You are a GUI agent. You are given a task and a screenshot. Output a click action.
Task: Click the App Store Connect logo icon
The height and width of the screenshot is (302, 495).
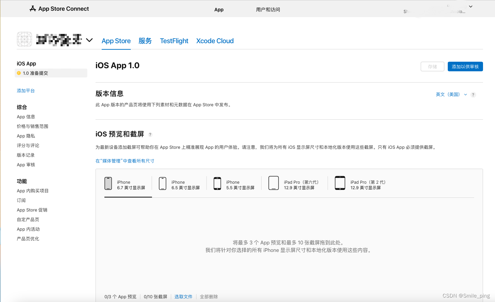point(33,9)
